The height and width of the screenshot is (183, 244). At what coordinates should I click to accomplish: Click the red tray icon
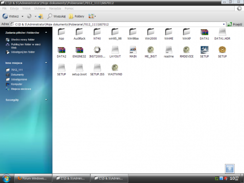pyautogui.click(x=225, y=179)
